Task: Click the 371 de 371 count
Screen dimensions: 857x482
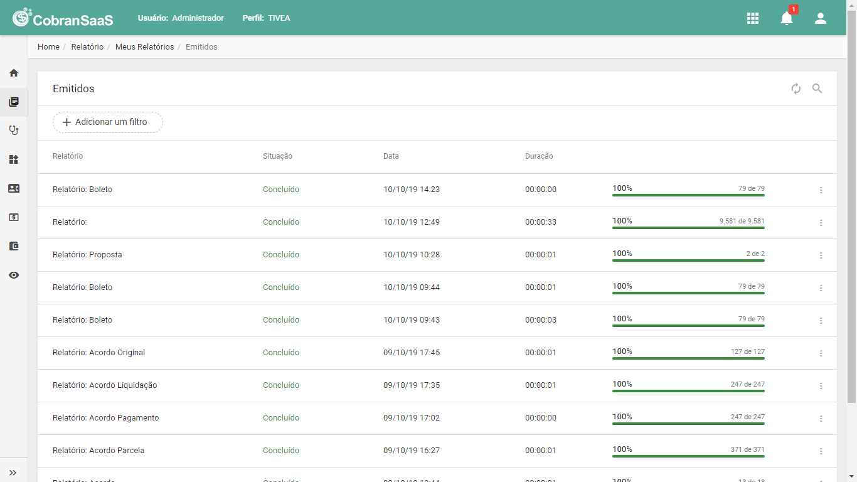Action: (x=748, y=449)
